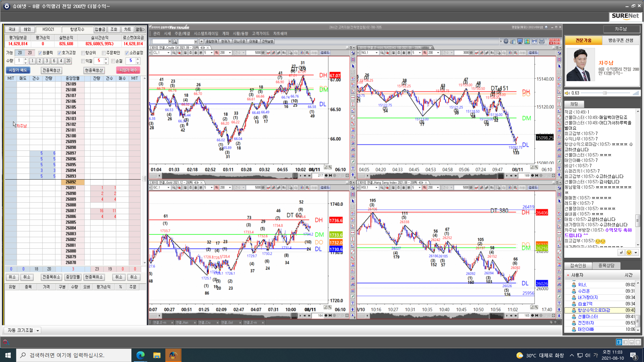Click 시장가 매도 button
This screenshot has height=362, width=644.
coord(18,70)
